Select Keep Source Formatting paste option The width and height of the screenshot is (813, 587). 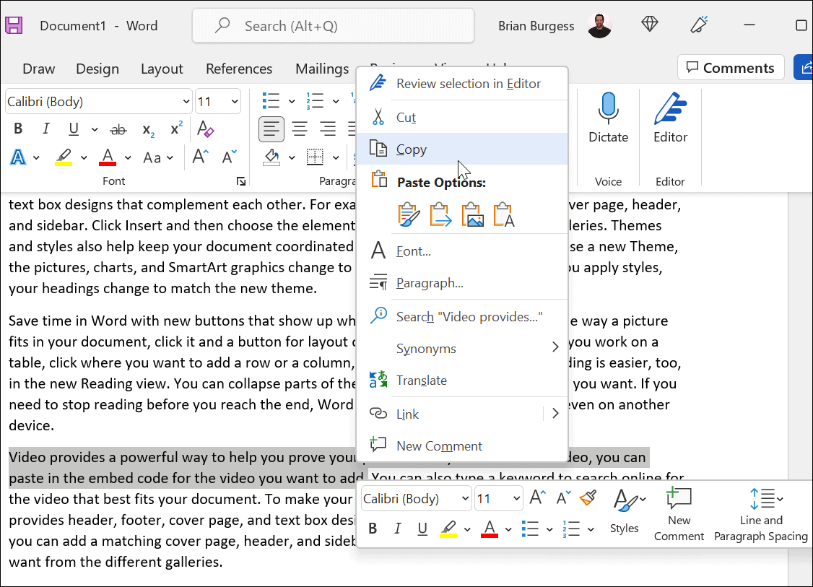[x=409, y=214]
